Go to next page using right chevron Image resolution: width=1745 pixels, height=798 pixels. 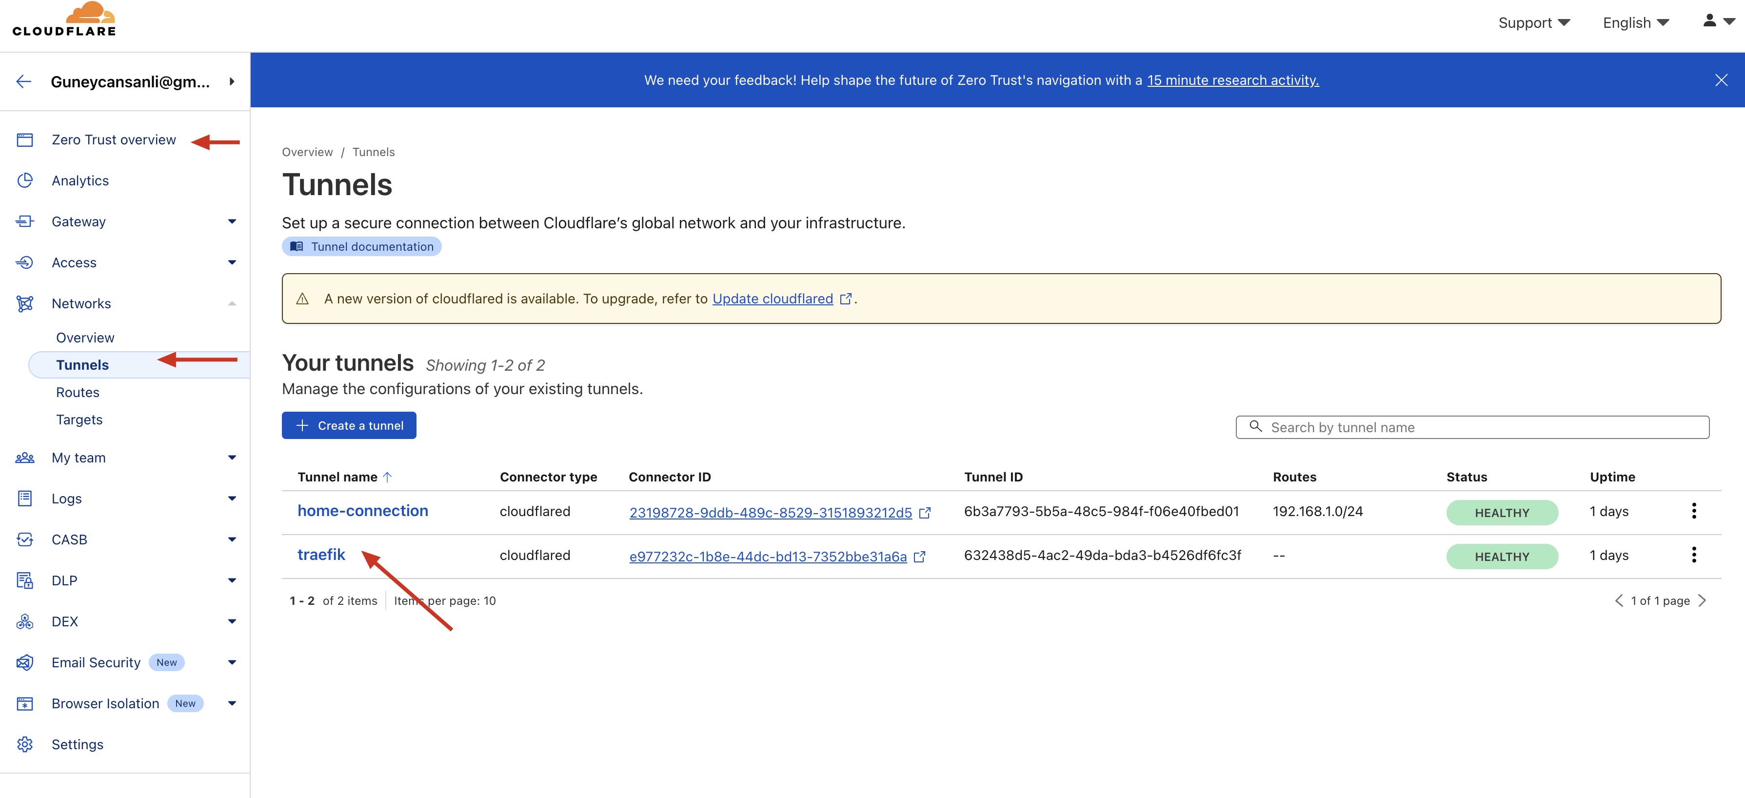pos(1702,600)
